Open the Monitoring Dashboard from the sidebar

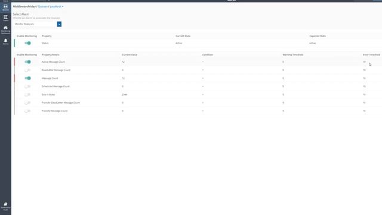coord(5,30)
